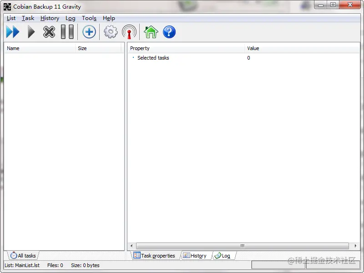Click the Property column header
Viewport: 364px width, 273px height.
pos(186,48)
